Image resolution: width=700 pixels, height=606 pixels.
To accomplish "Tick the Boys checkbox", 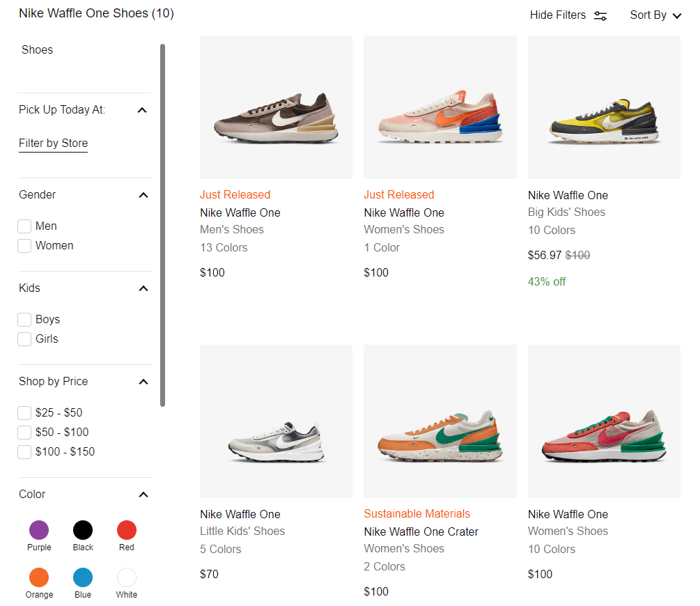I will click(x=24, y=319).
